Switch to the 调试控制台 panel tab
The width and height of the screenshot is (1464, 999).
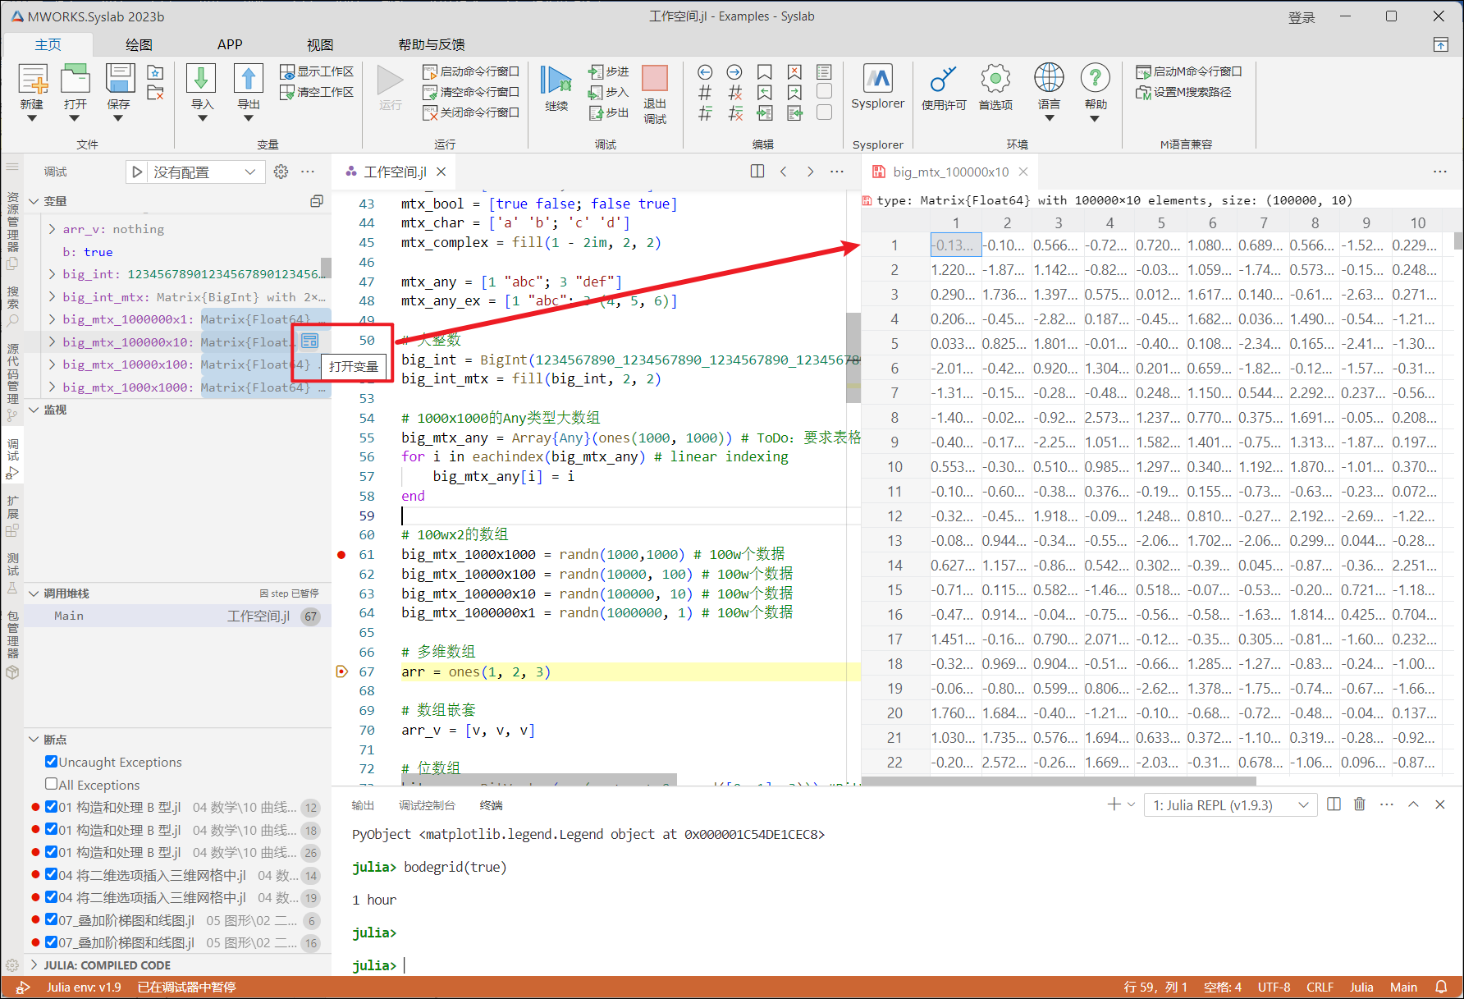point(426,805)
